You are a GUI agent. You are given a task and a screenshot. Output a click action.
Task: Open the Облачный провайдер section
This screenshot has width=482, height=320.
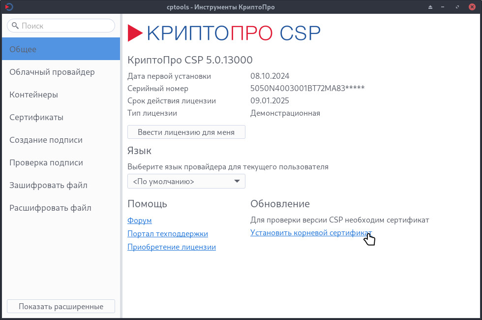click(60, 72)
